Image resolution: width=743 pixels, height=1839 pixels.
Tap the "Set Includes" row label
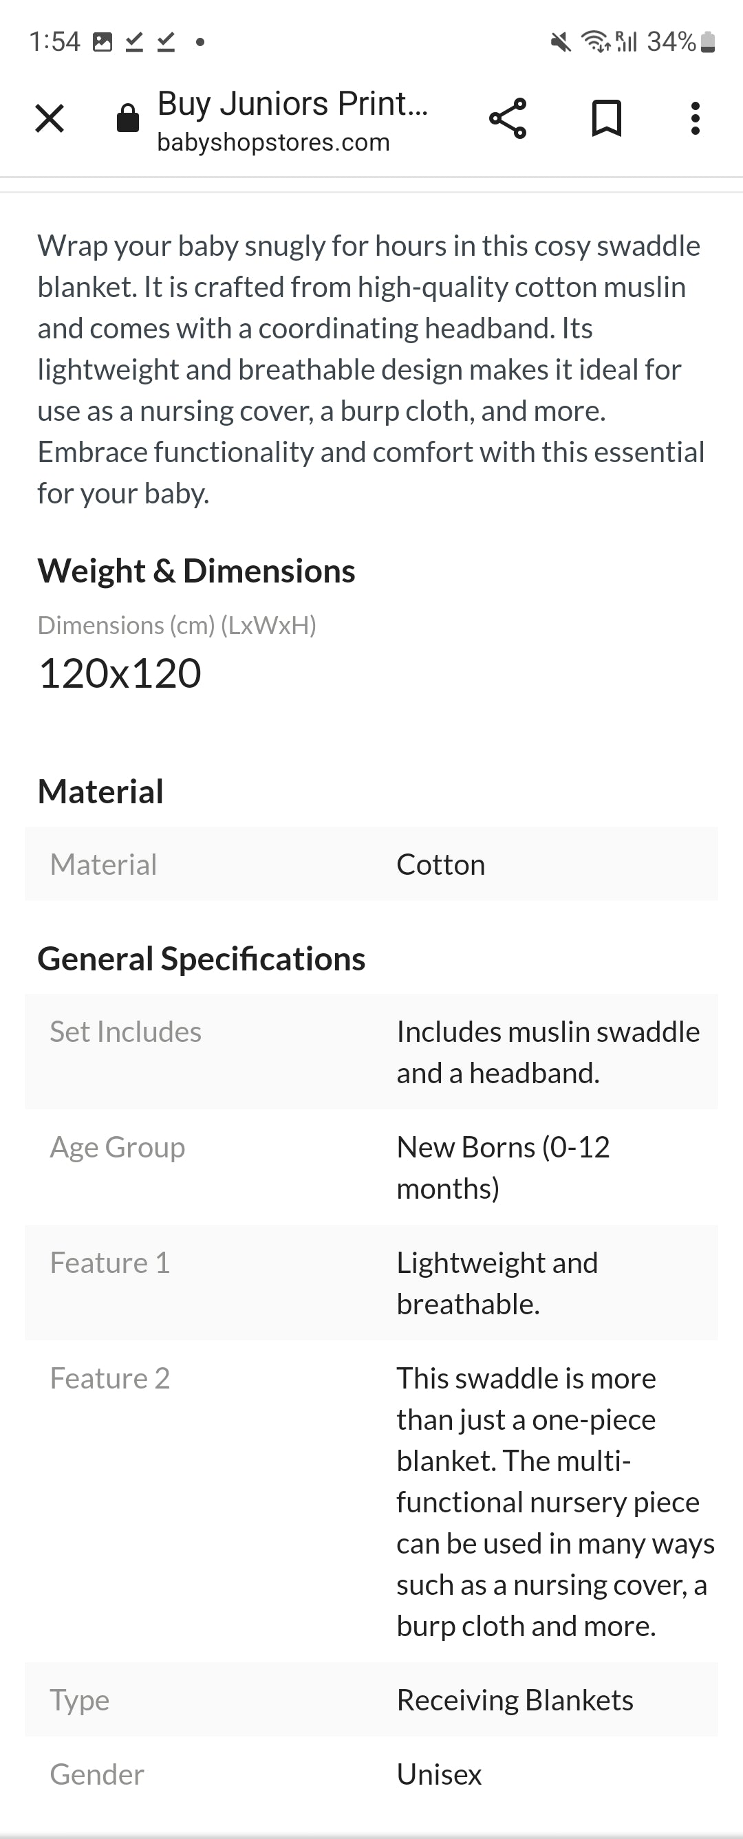[126, 1032]
